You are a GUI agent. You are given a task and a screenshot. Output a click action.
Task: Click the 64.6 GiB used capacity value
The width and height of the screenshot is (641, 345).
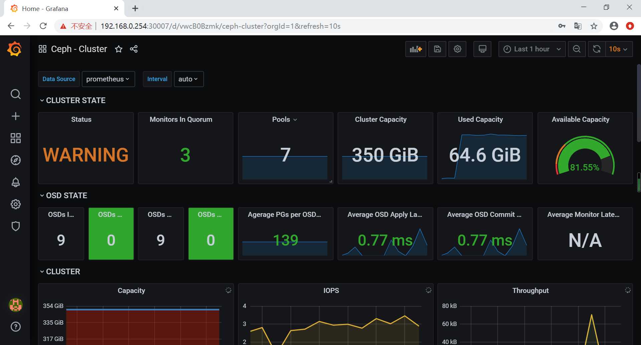point(485,155)
